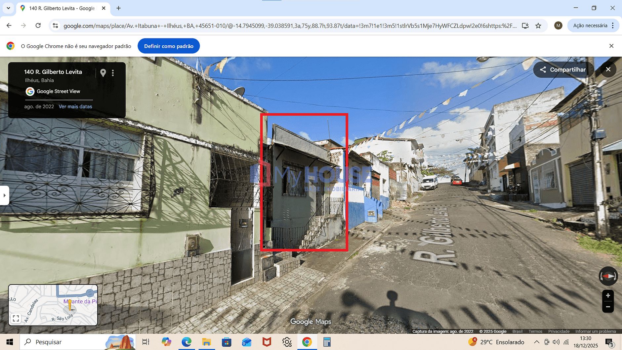Zoom in with the plus button
The image size is (622, 350).
tap(608, 295)
